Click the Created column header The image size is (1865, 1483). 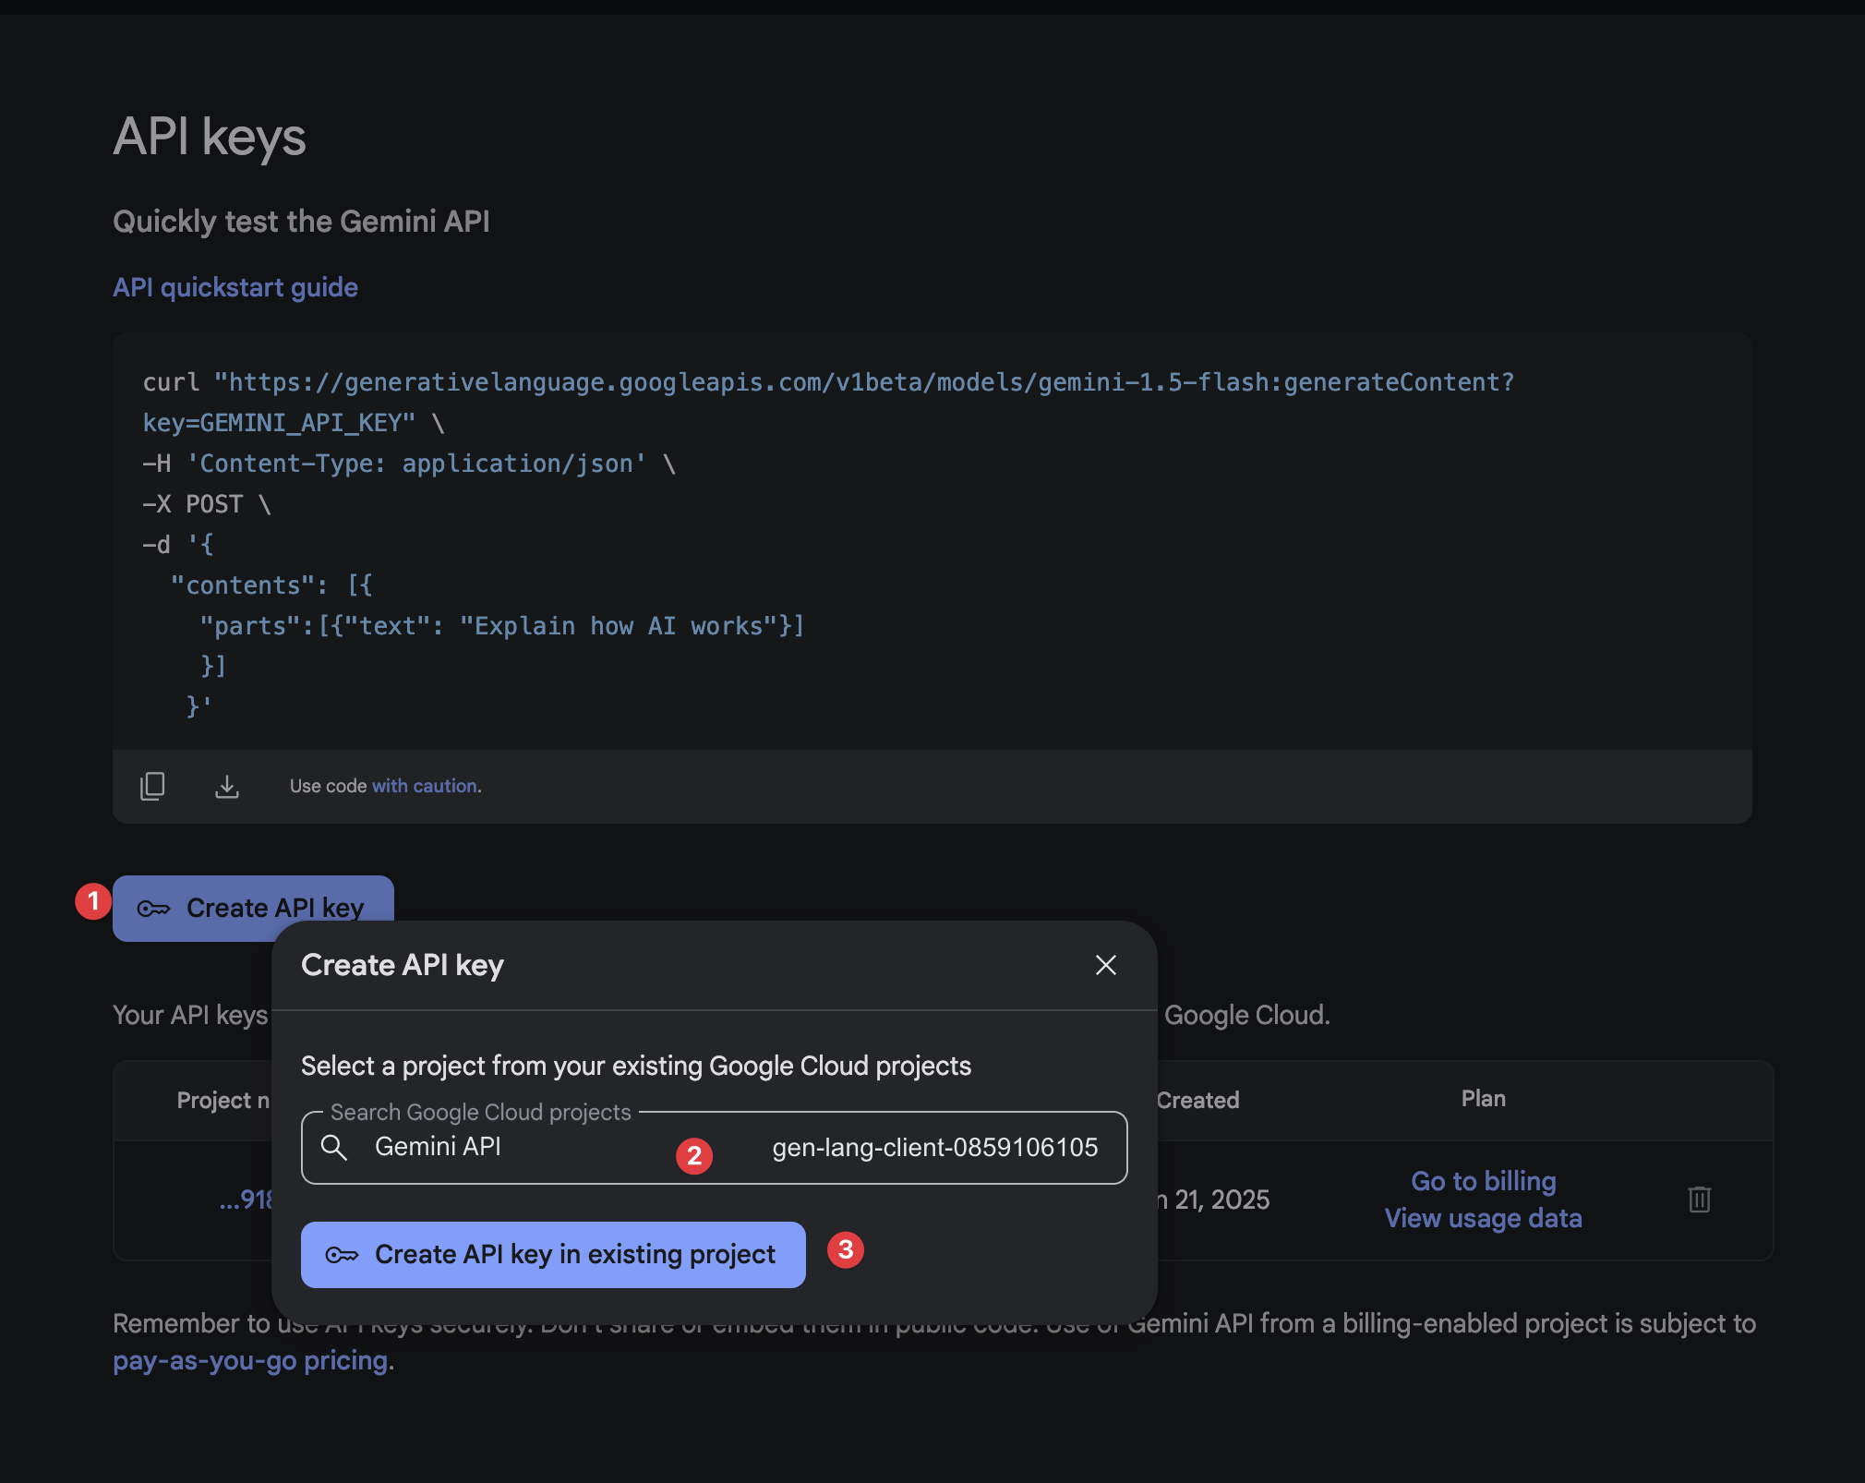pyautogui.click(x=1197, y=1100)
